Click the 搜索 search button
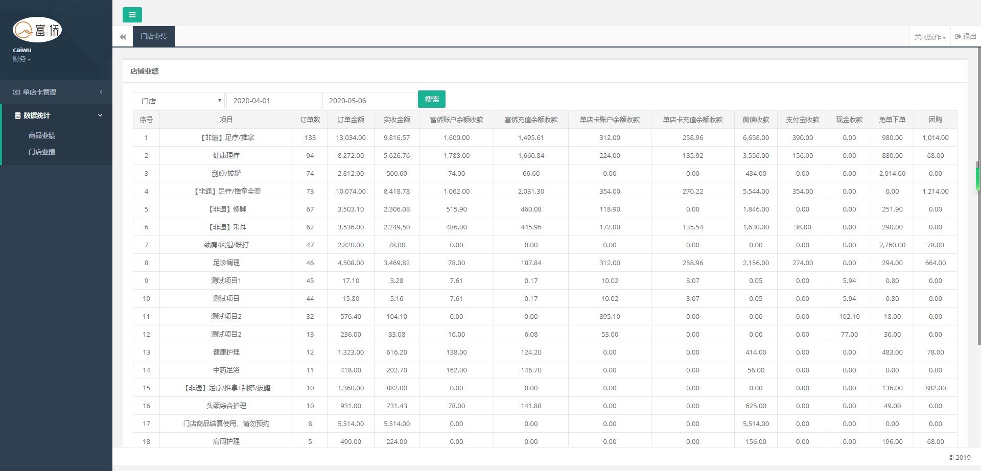This screenshot has height=471, width=981. coord(432,99)
